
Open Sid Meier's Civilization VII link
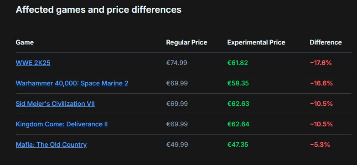(x=55, y=104)
